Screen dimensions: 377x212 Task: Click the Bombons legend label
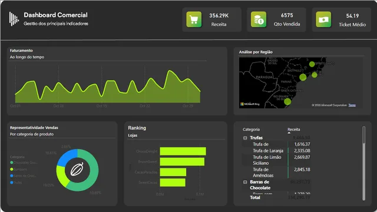pos(20,169)
